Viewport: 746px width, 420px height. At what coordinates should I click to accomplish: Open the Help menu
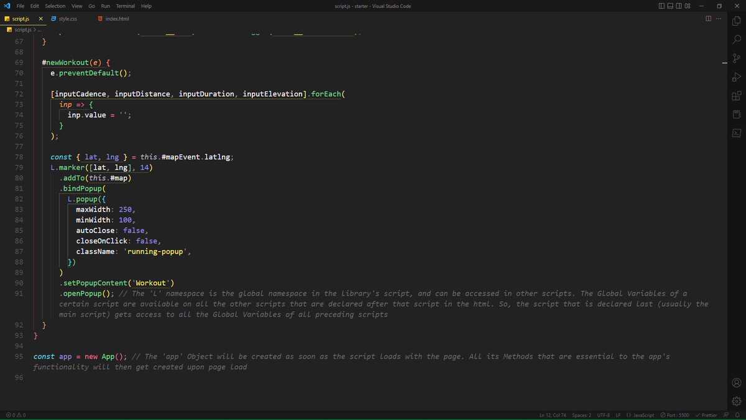point(146,6)
